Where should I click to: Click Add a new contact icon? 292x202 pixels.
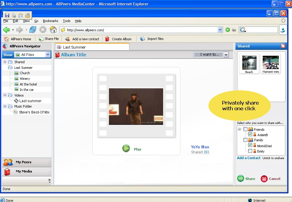coord(68,39)
